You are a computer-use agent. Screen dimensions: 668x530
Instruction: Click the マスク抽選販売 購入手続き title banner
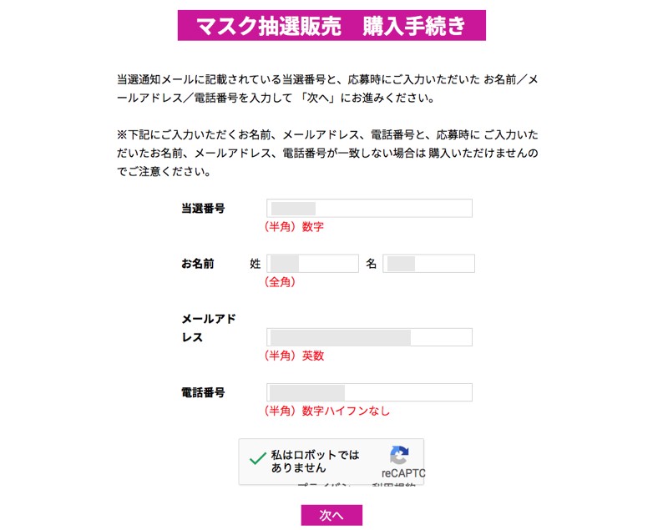click(x=331, y=25)
